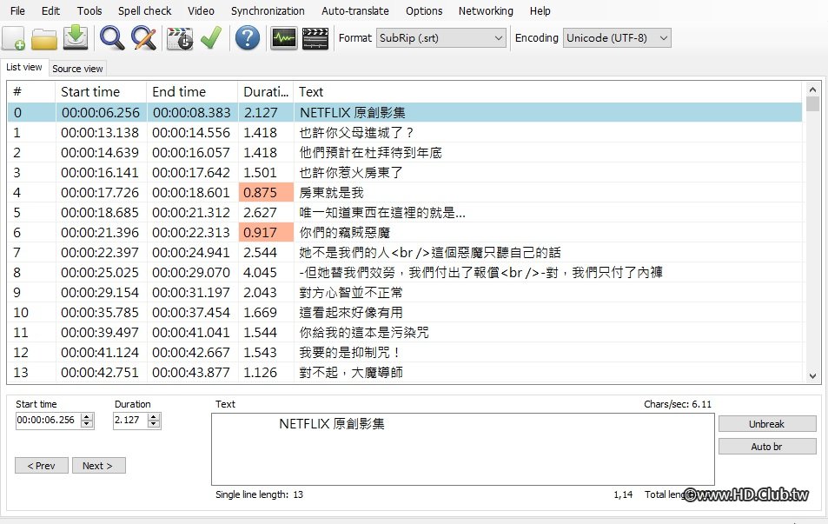The height and width of the screenshot is (524, 828).
Task: Click end time 00:00:29.070
Action: (x=191, y=273)
